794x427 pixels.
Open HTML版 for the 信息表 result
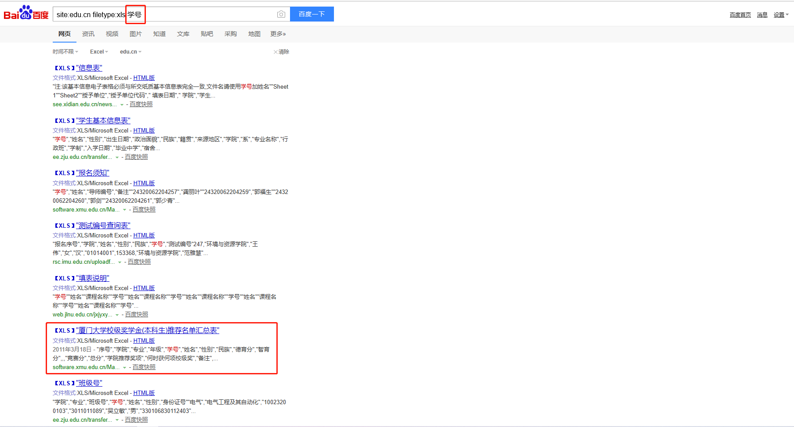(144, 78)
